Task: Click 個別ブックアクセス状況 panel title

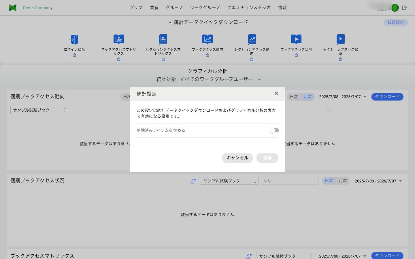Action: click(x=37, y=180)
